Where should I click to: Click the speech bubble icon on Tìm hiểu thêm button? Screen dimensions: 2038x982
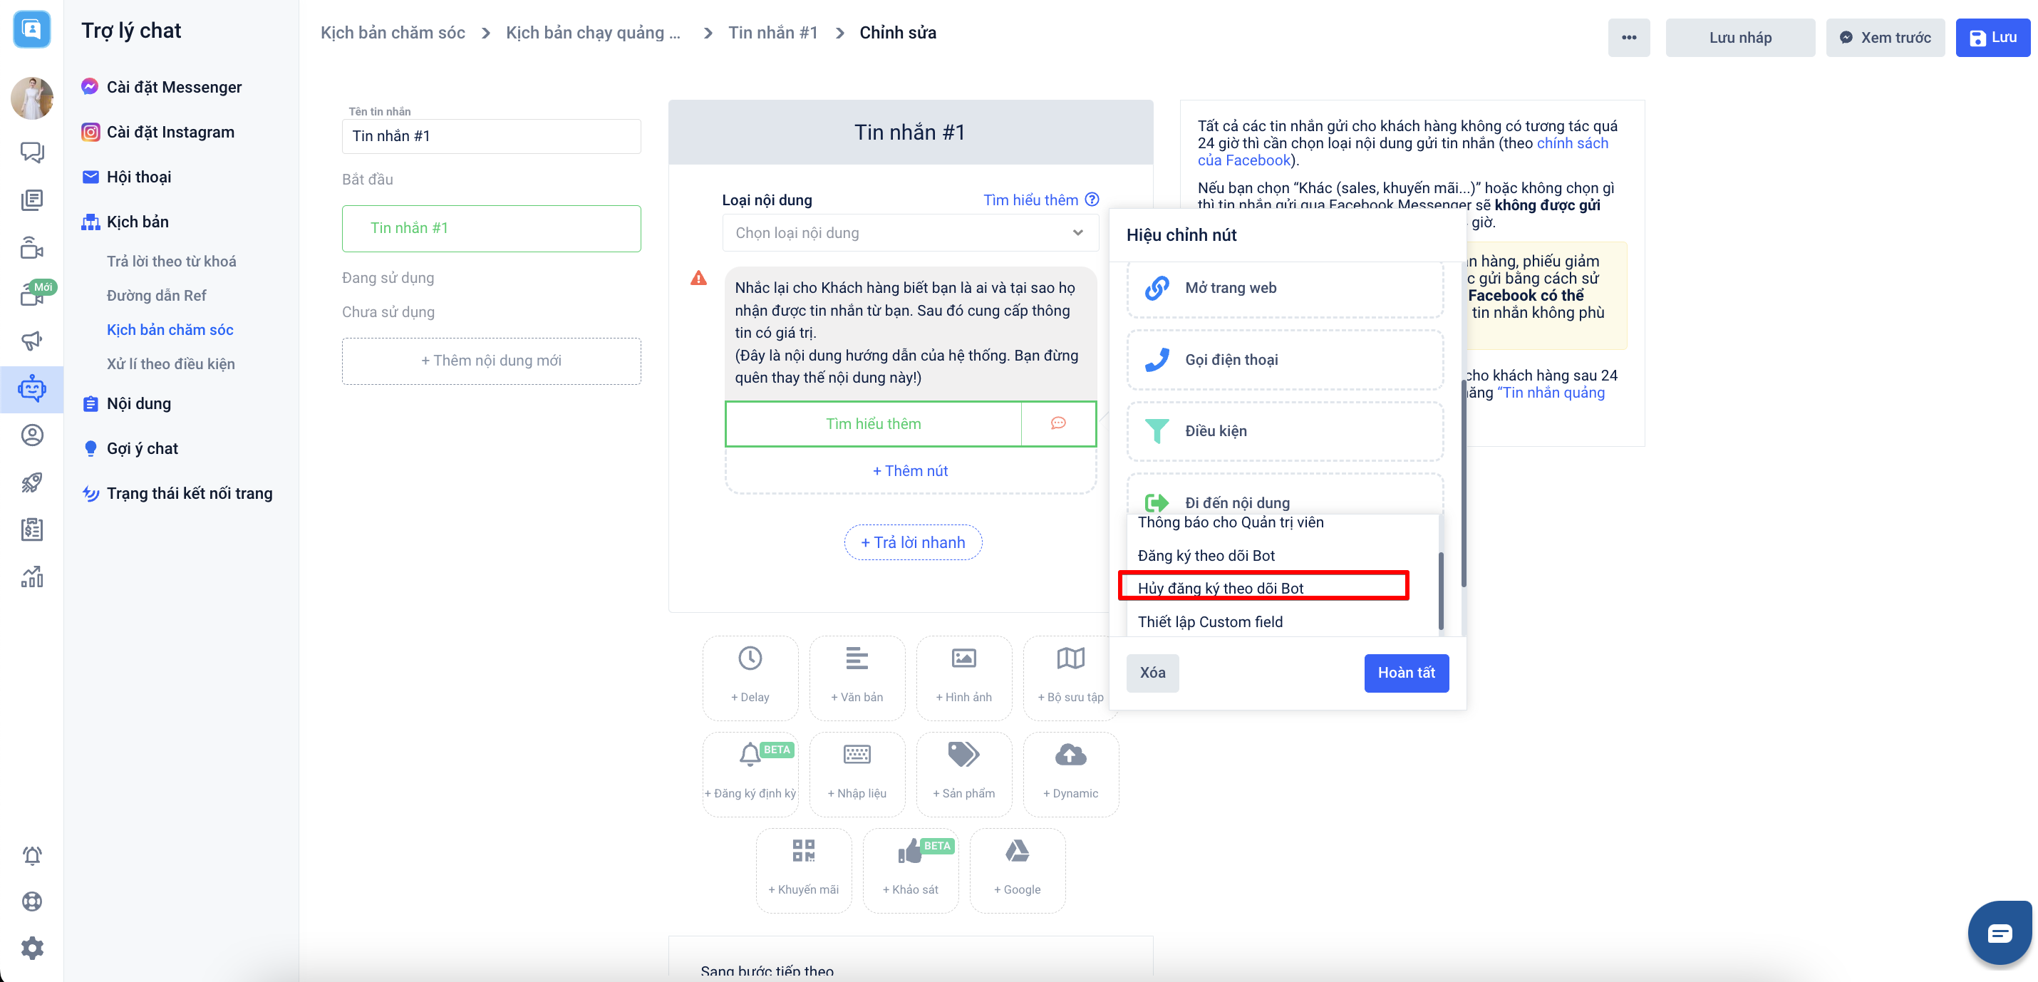(x=1057, y=423)
